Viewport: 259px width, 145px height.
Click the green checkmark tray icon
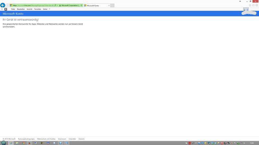coord(238,143)
